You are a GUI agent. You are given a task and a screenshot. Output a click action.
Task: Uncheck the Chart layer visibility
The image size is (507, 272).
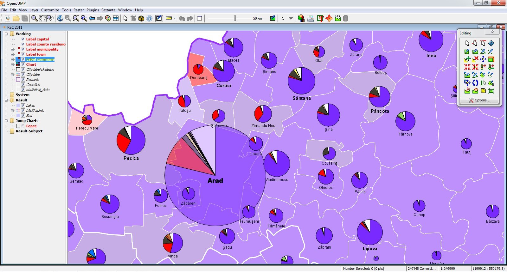point(23,64)
